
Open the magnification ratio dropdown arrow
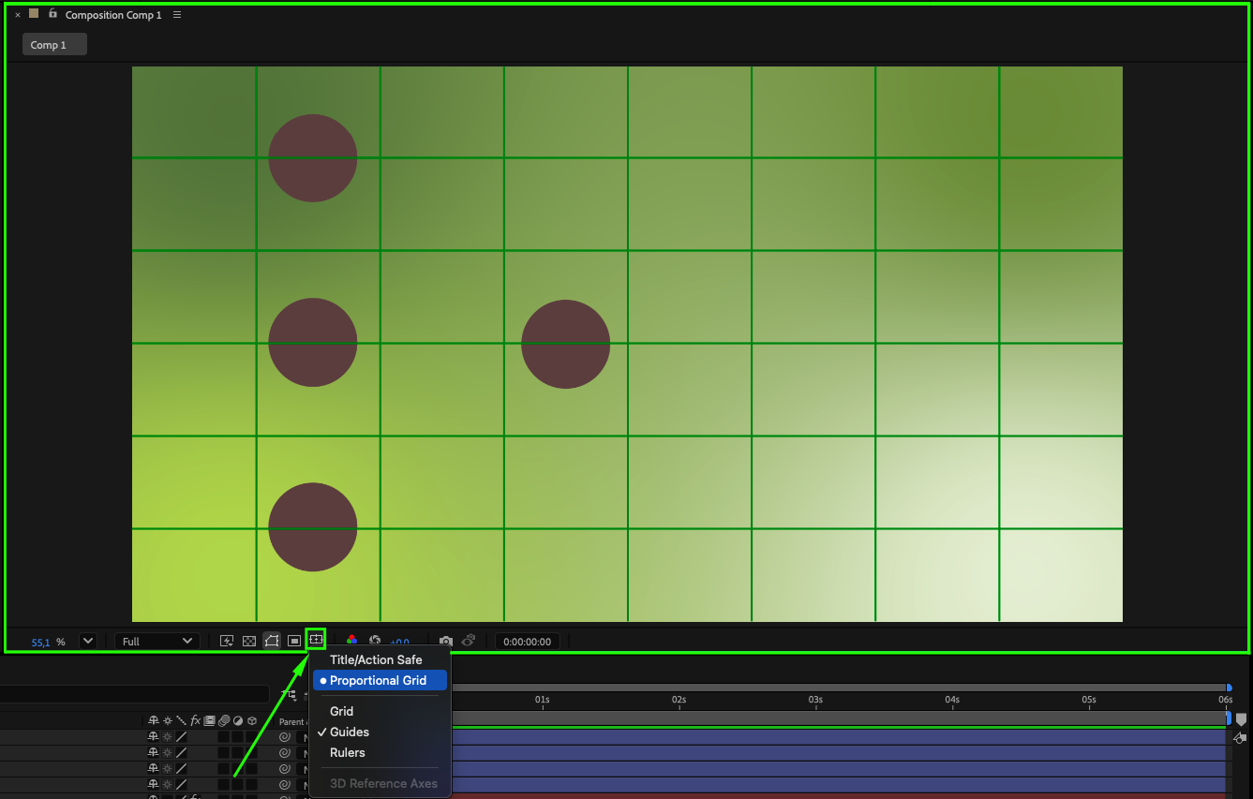coord(88,641)
